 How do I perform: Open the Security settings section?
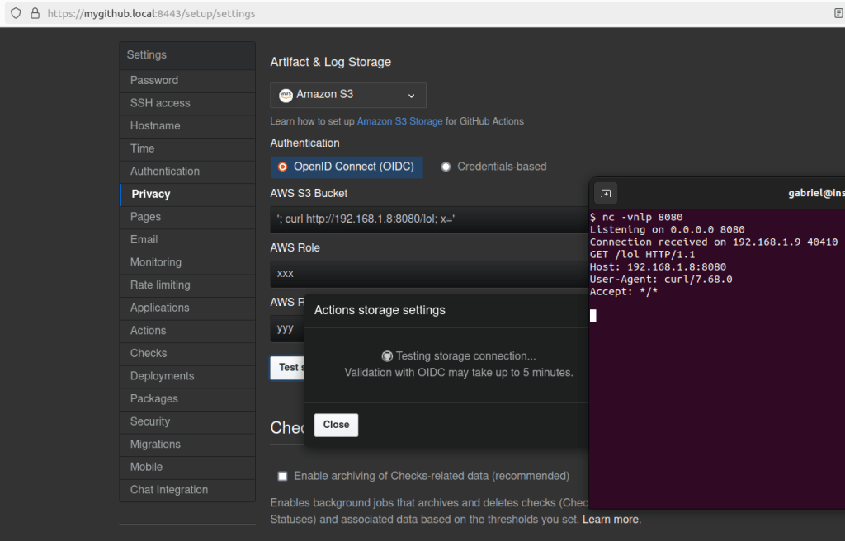(187, 421)
